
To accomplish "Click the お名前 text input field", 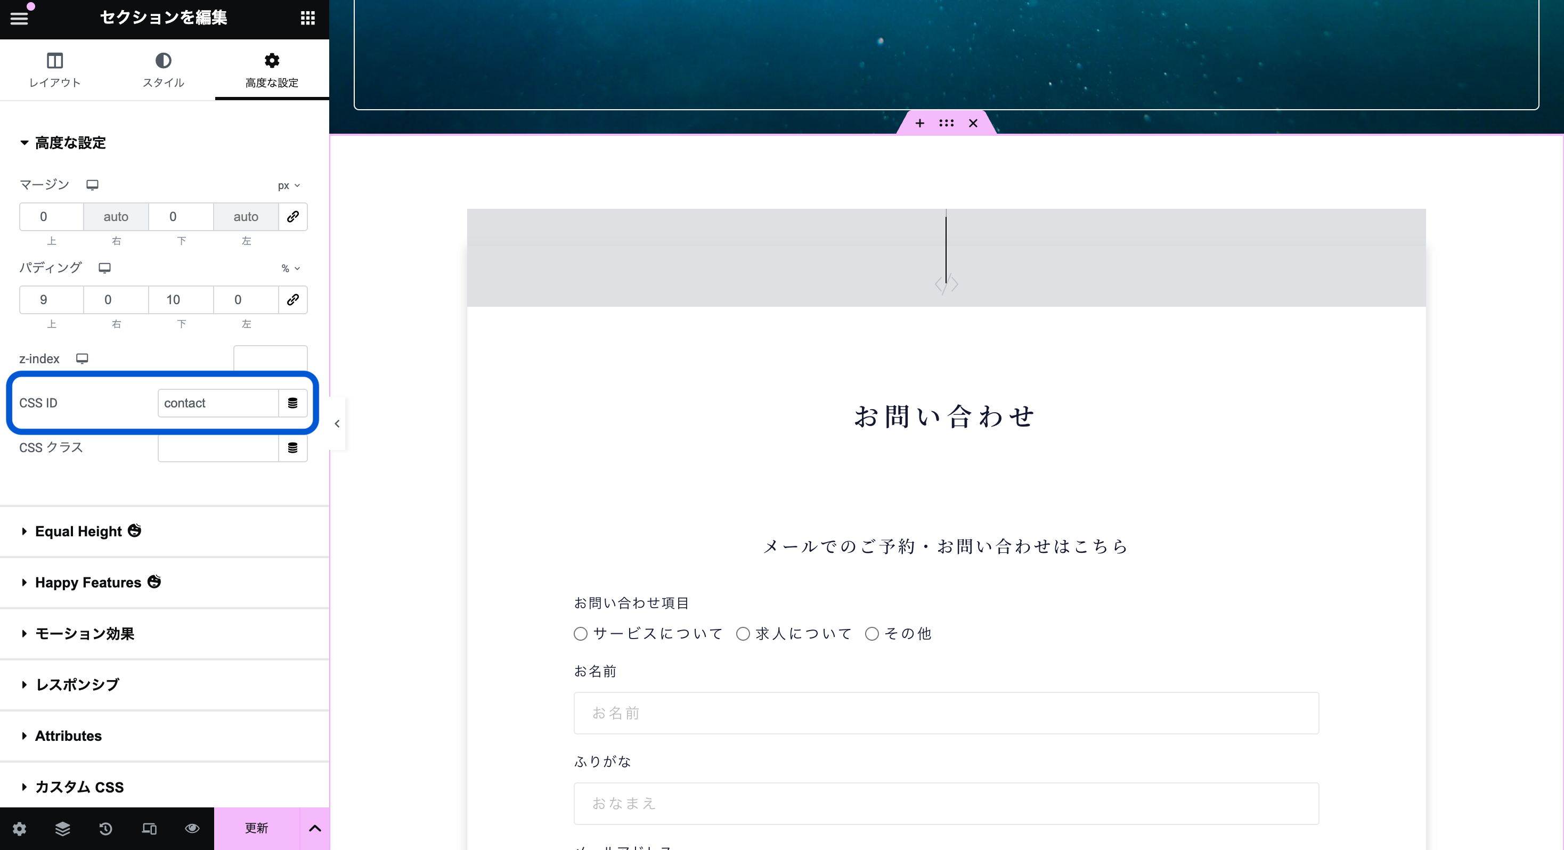I will 946,714.
